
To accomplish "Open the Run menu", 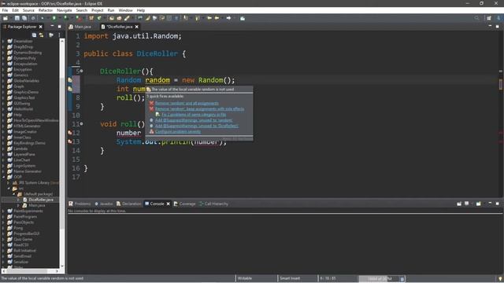I will pyautogui.click(x=111, y=10).
